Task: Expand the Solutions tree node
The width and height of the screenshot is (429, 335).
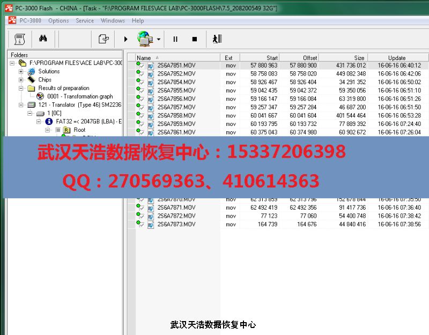Action: [21, 71]
